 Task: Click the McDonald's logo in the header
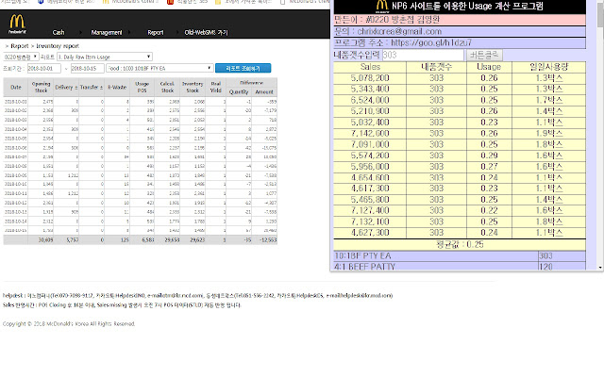[x=17, y=25]
